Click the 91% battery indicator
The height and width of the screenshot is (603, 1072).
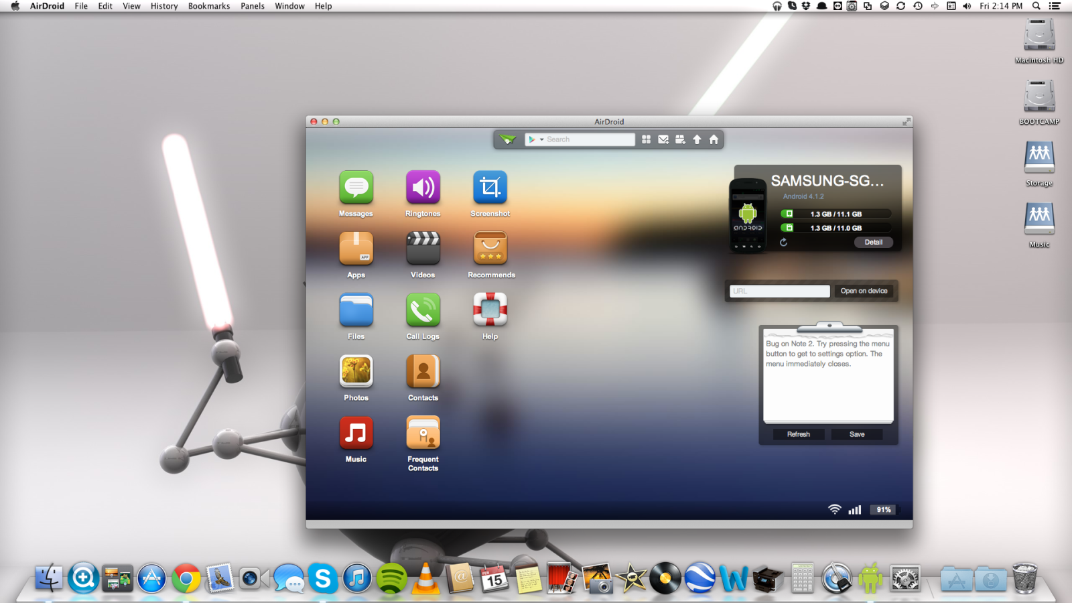coord(884,510)
